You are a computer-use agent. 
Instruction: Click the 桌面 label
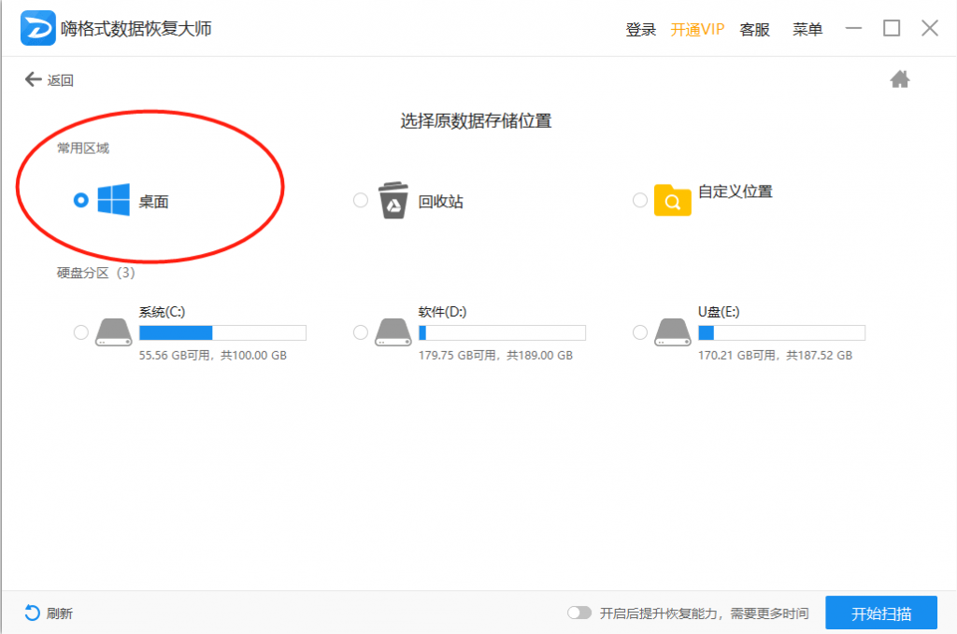(x=154, y=202)
